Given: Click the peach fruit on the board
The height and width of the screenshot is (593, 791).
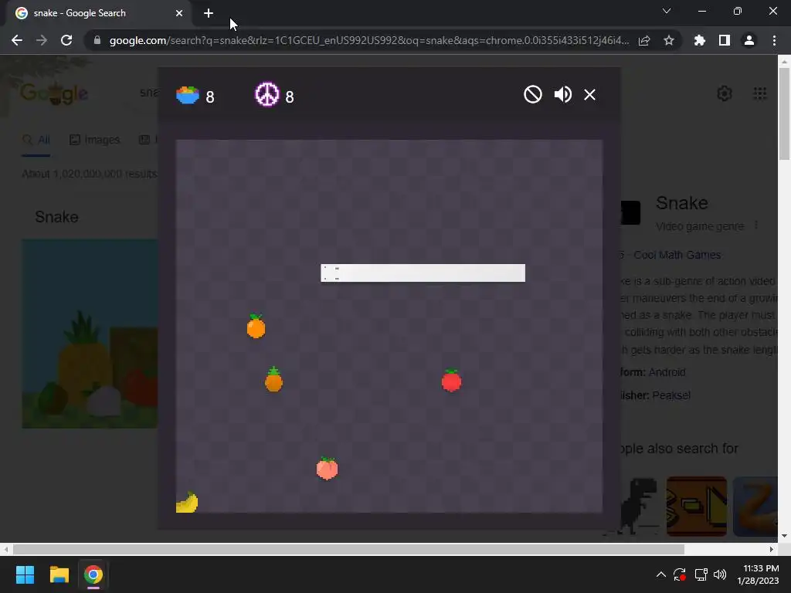Looking at the screenshot, I should (327, 469).
